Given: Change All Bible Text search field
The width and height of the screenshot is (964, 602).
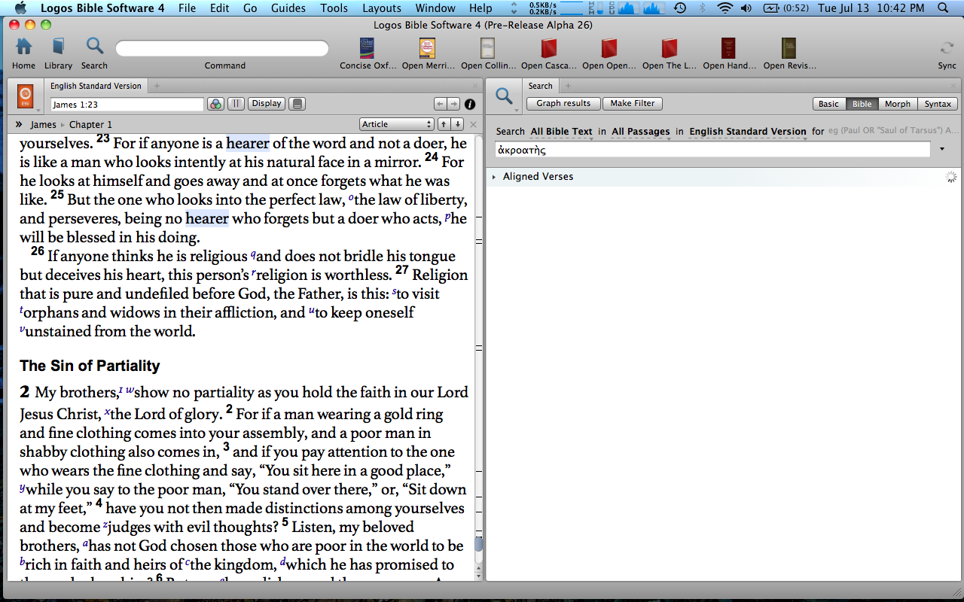Looking at the screenshot, I should (561, 132).
